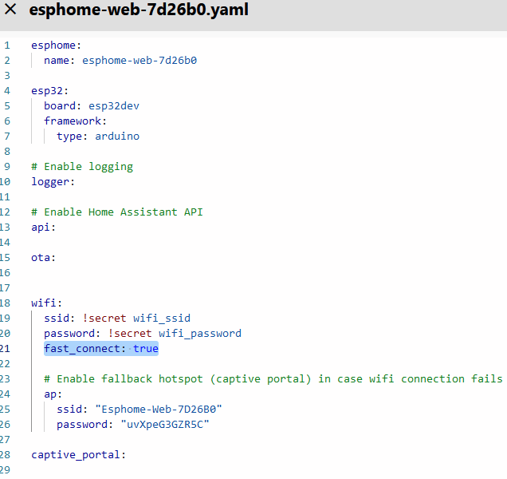Click line number 18 in the gutter
Image resolution: width=507 pixels, height=479 pixels.
pos(7,303)
